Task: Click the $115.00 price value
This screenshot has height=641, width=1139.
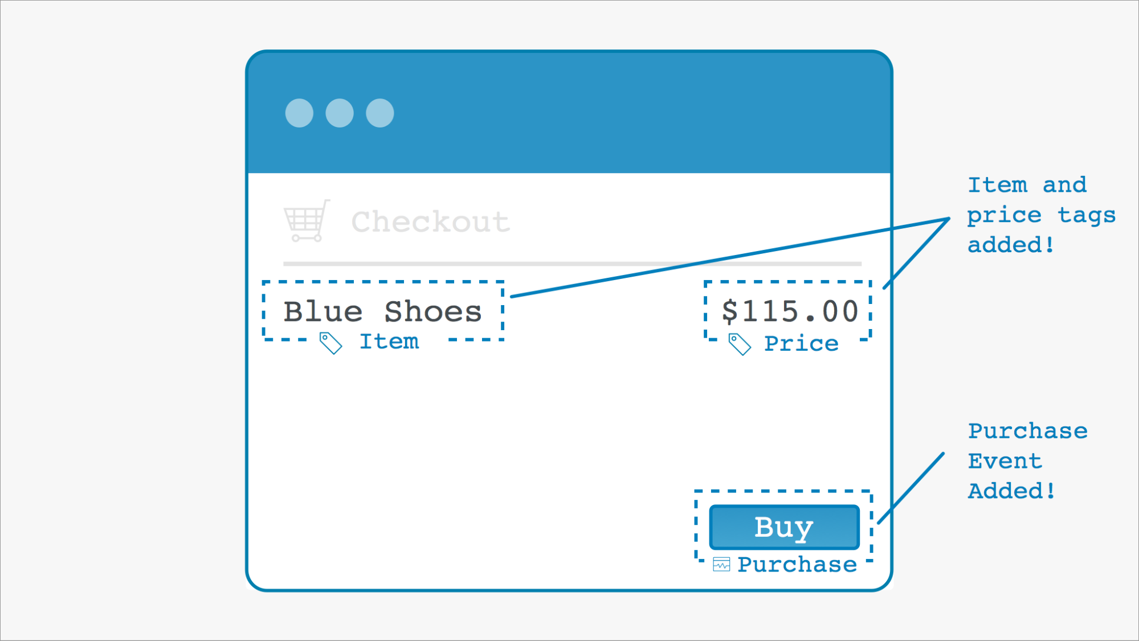Action: click(790, 311)
